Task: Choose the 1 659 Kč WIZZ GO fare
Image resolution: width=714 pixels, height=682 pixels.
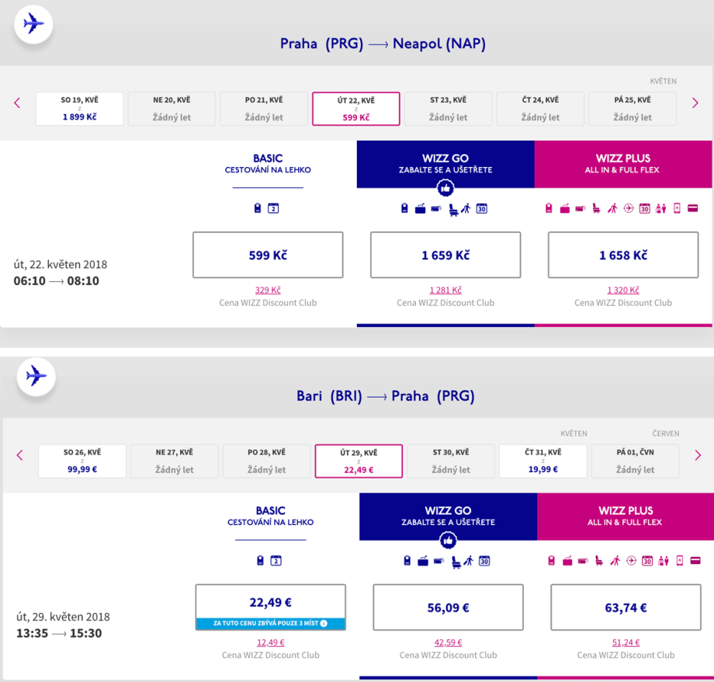Action: point(445,255)
